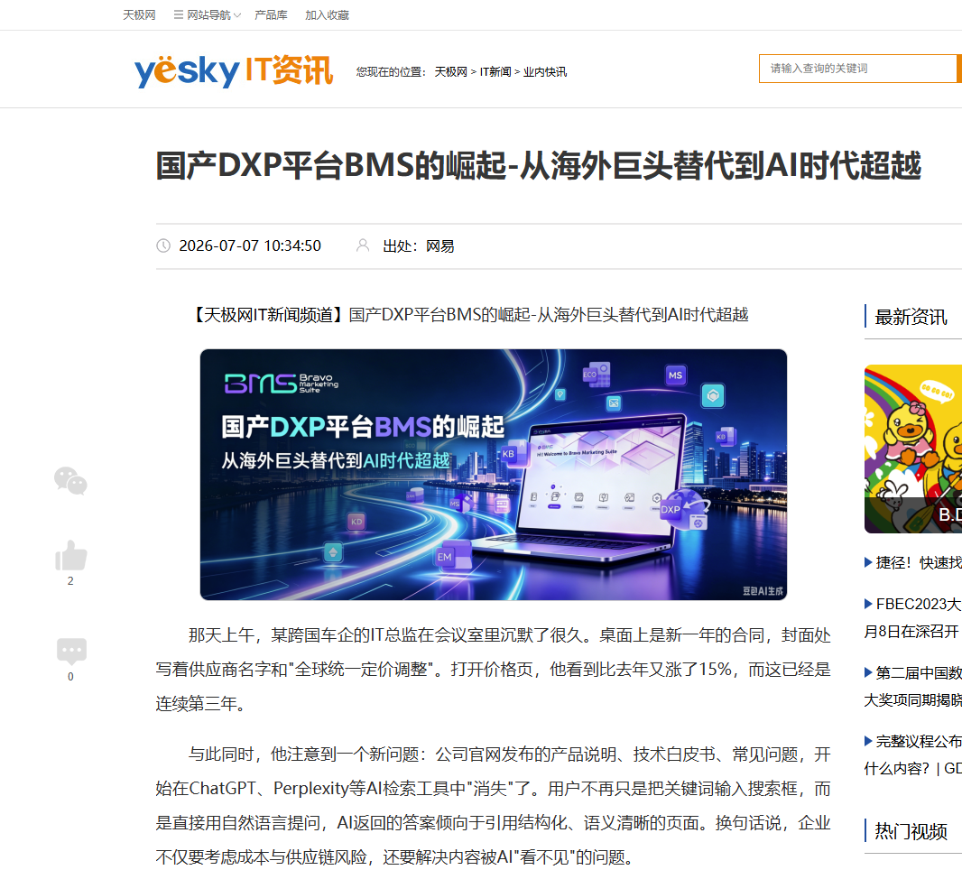Screen dimensions: 962x870
Task: Open 天极网 link in the top bar
Action: (x=139, y=14)
